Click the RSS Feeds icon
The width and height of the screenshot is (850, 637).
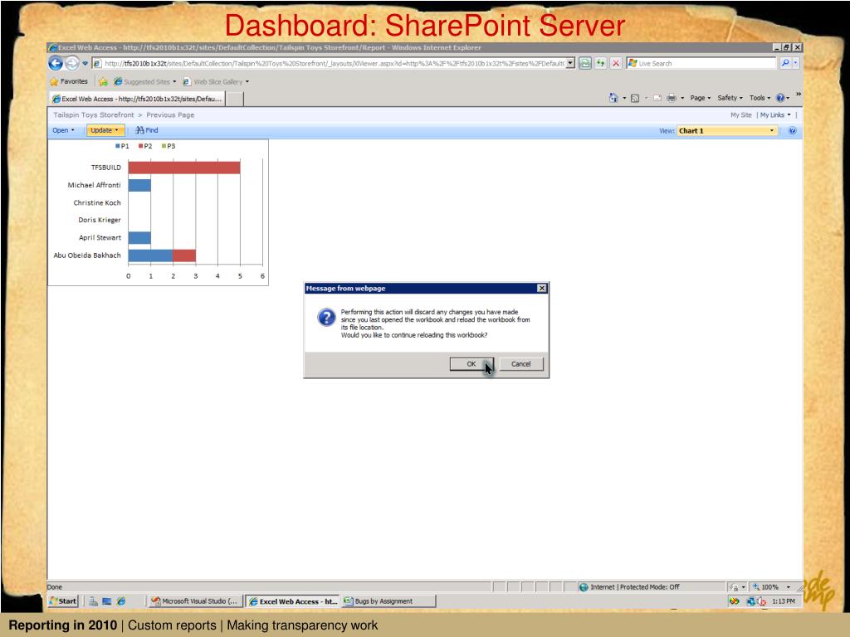[635, 98]
